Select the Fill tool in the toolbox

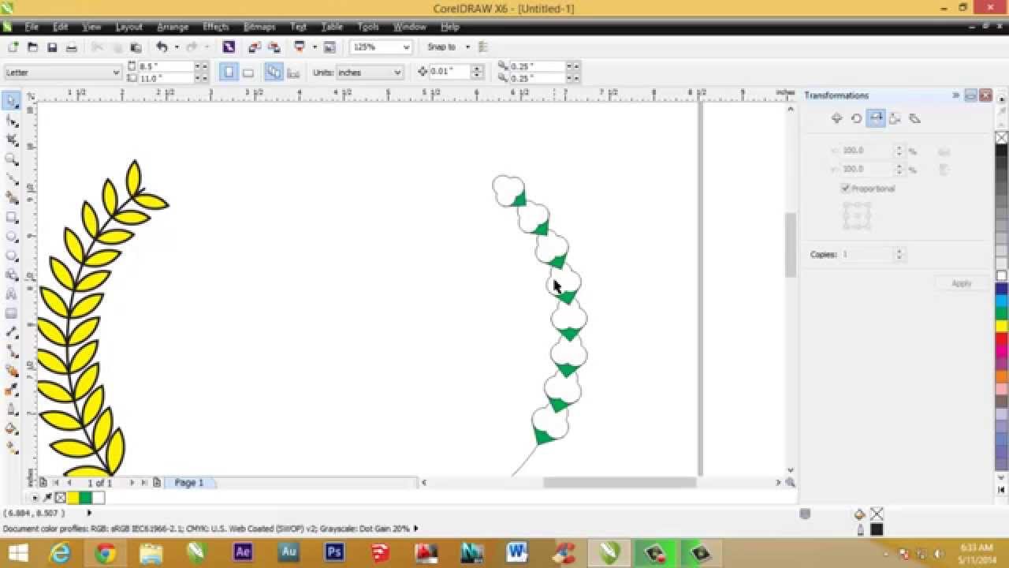pyautogui.click(x=11, y=429)
